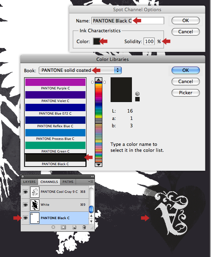The width and height of the screenshot is (211, 257).
Task: Delete current channel trash icon
Action: coord(84,227)
